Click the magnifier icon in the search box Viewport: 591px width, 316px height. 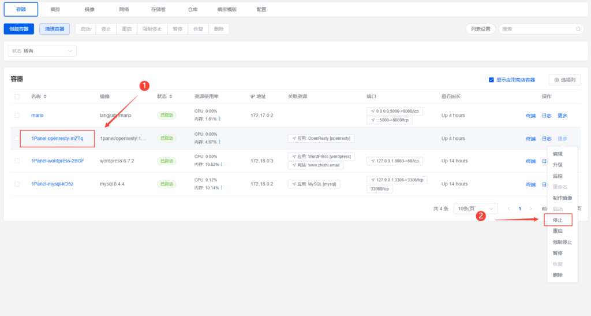pos(578,29)
